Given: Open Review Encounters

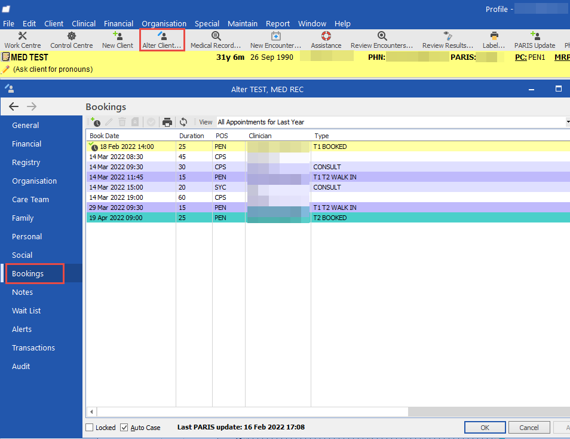Looking at the screenshot, I should (x=381, y=39).
